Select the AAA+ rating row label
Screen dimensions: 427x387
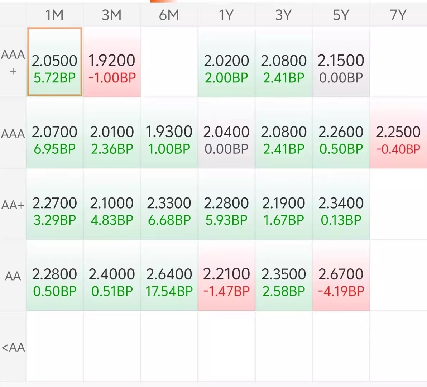tap(13, 62)
